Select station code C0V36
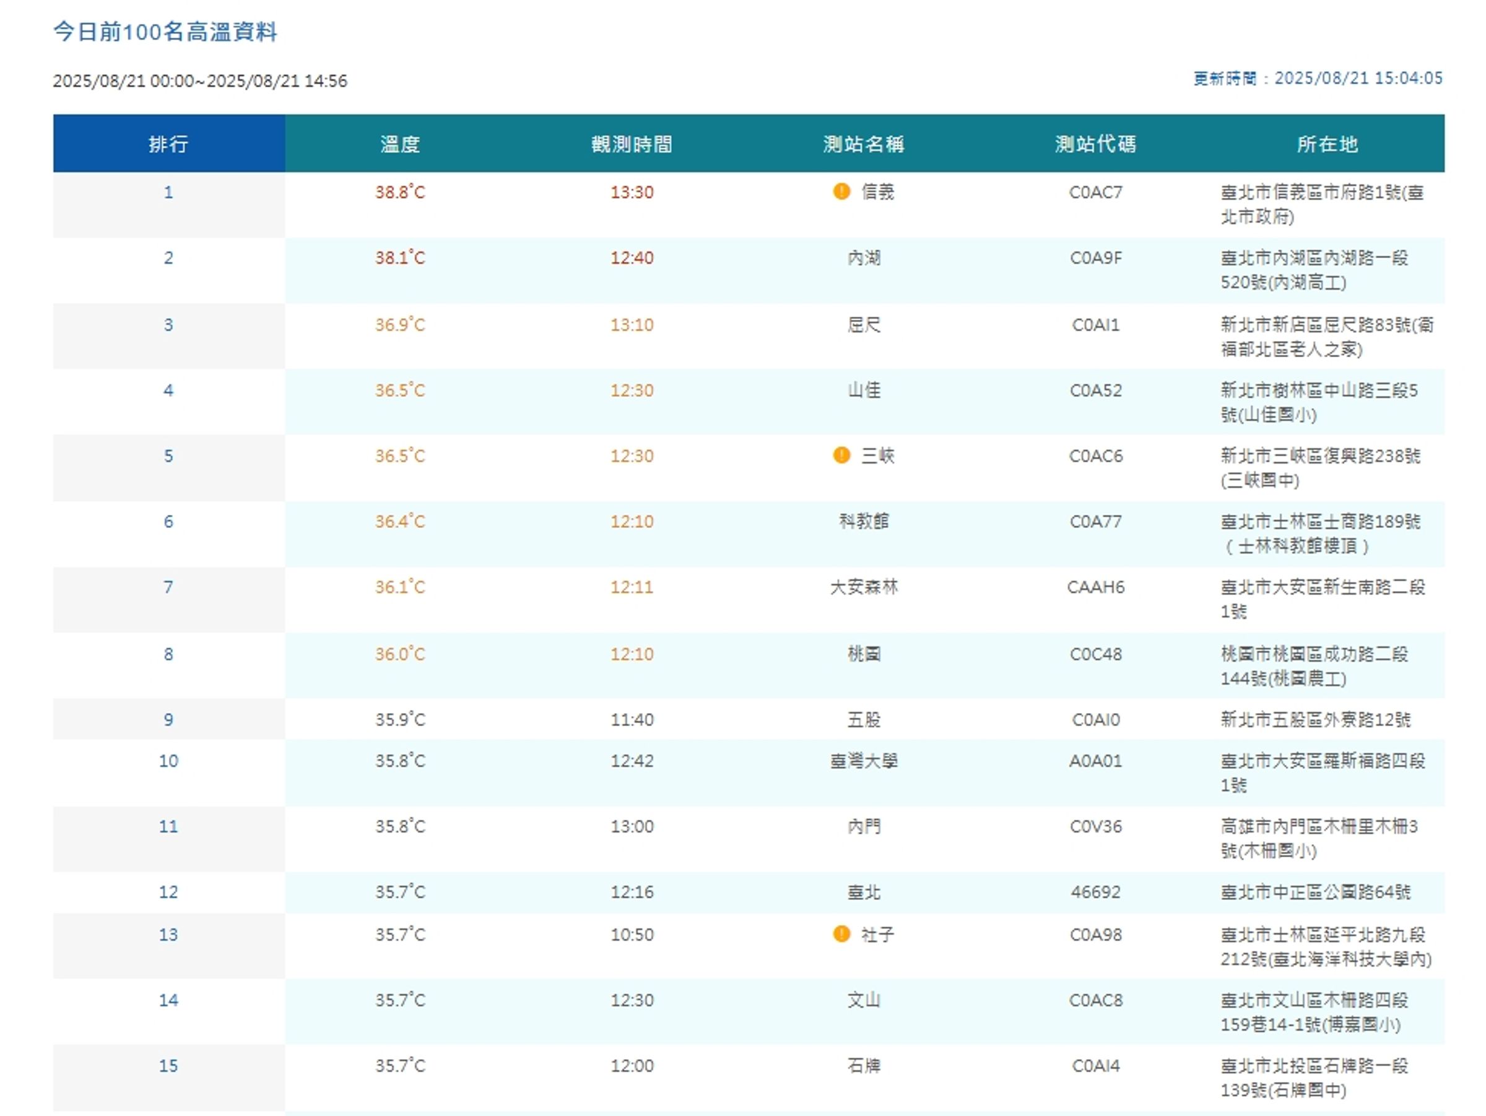 point(1096,826)
